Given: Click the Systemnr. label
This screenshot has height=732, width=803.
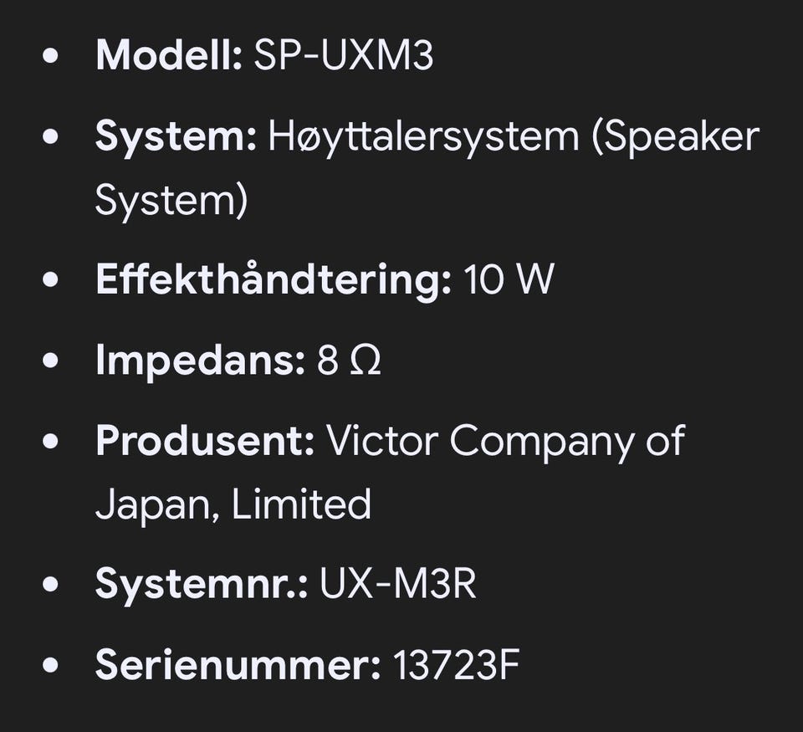Looking at the screenshot, I should pos(202,583).
